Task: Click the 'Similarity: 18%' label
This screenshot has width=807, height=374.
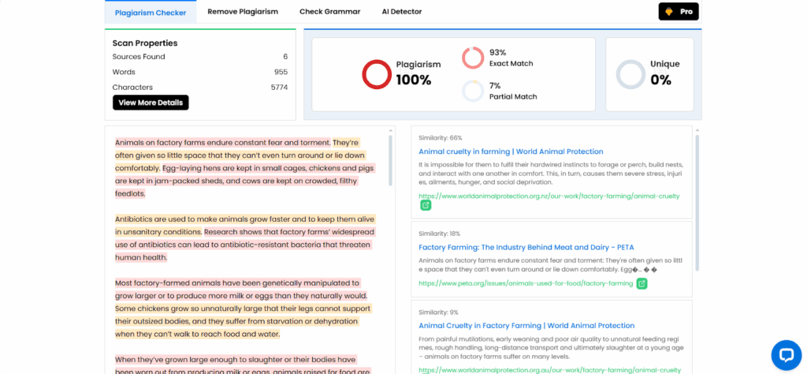Action: (x=440, y=234)
